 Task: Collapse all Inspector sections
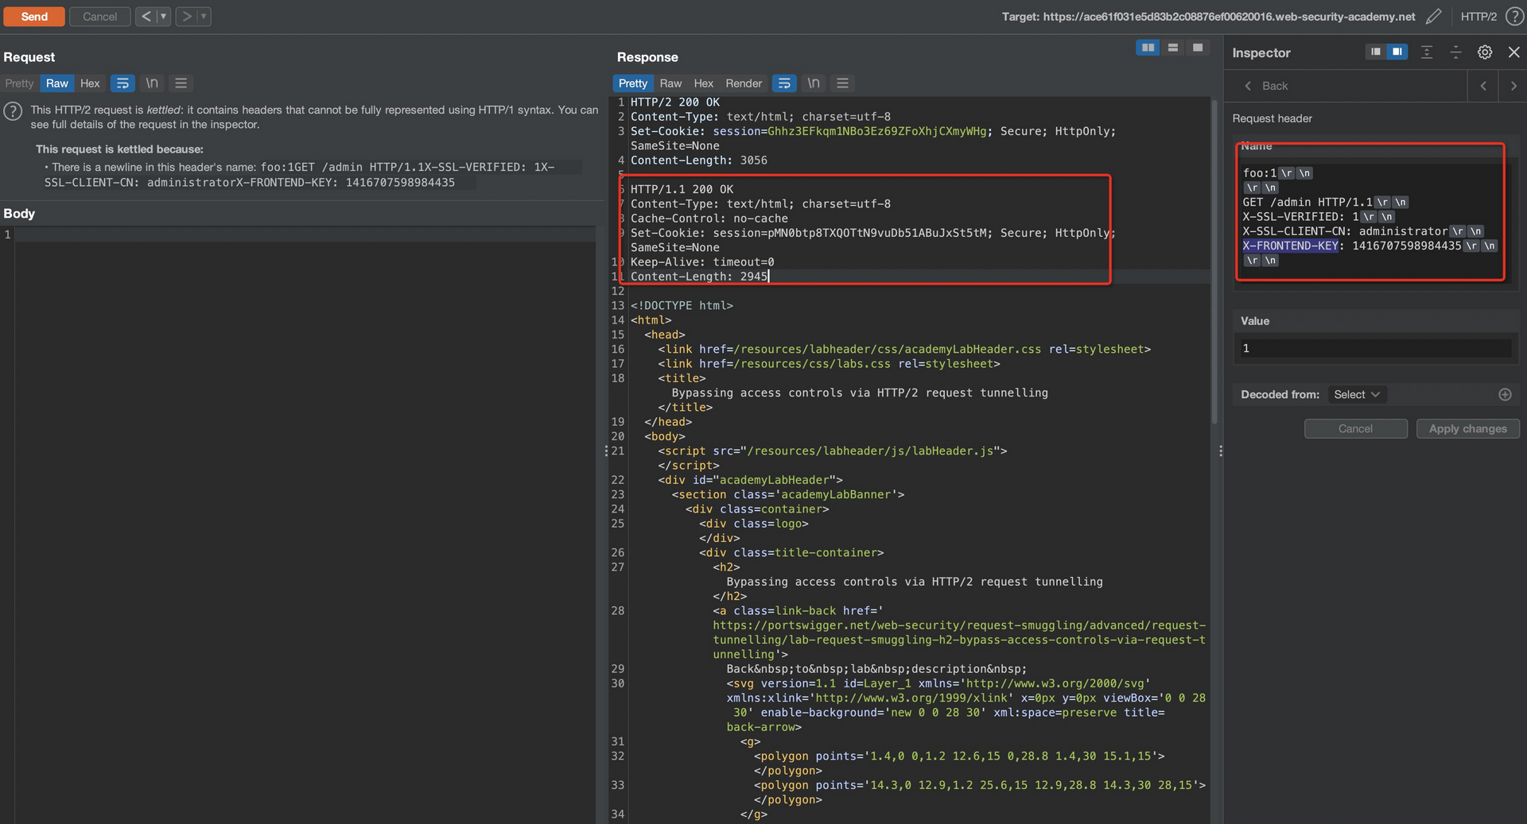(1455, 52)
